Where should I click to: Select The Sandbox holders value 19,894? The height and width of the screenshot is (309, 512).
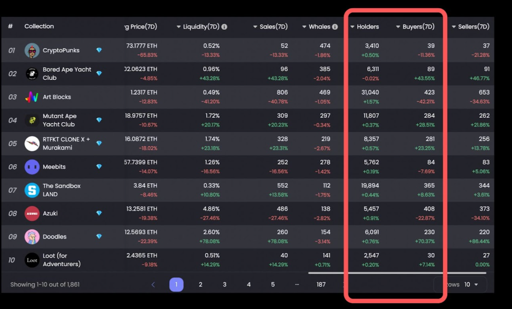coord(370,186)
